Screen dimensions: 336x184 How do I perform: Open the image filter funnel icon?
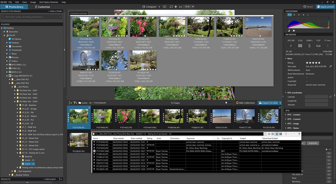[x=75, y=103]
